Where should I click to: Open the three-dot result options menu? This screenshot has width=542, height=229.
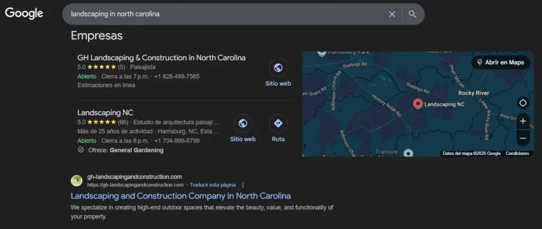tap(243, 185)
